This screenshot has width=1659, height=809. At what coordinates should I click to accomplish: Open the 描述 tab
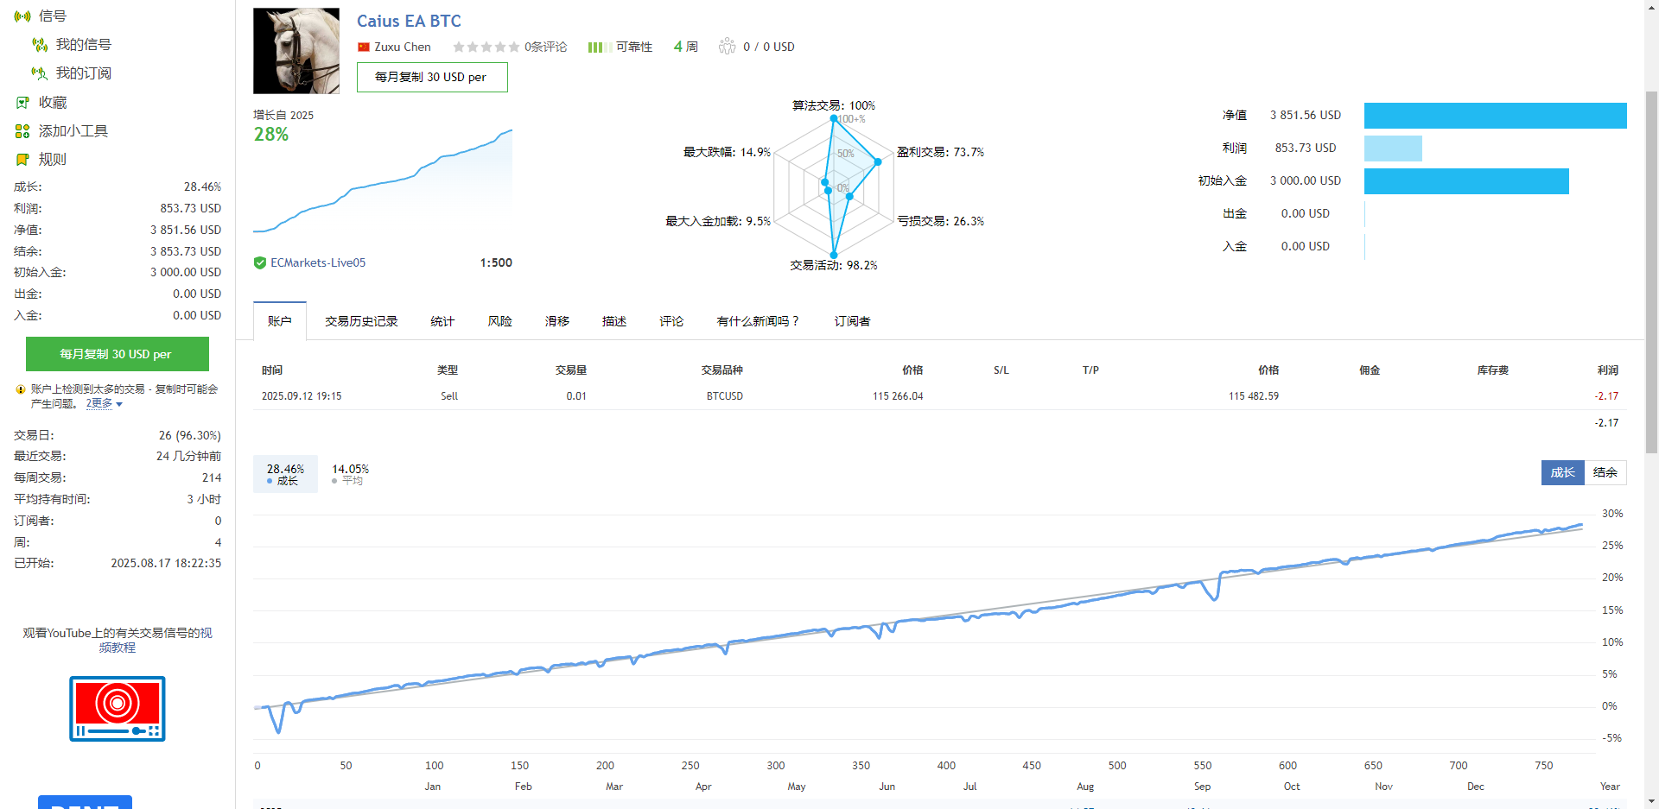[x=614, y=321]
